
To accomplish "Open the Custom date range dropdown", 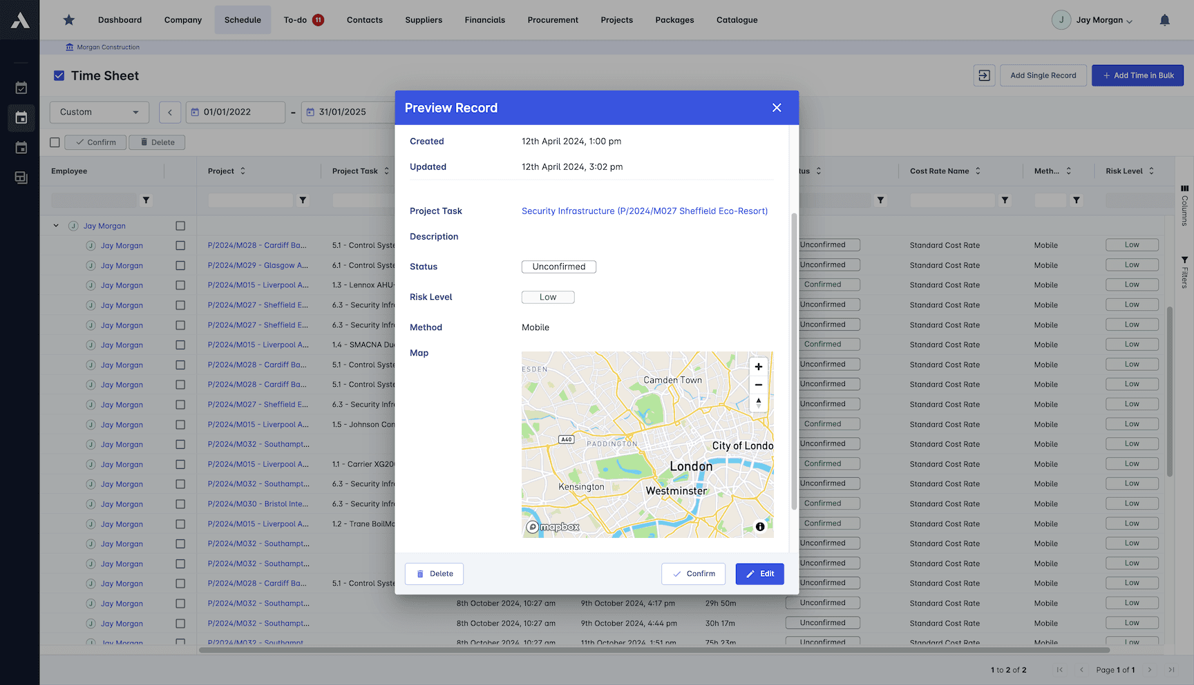I will (99, 112).
